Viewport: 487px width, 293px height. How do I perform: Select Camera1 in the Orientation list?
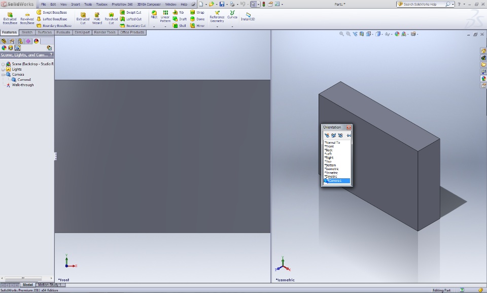[337, 181]
